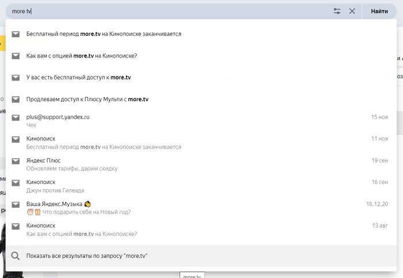Select suggestion 'Продлеваем доступ к Плюсу Мульти с more.tv'
The image size is (403, 278).
click(201, 99)
